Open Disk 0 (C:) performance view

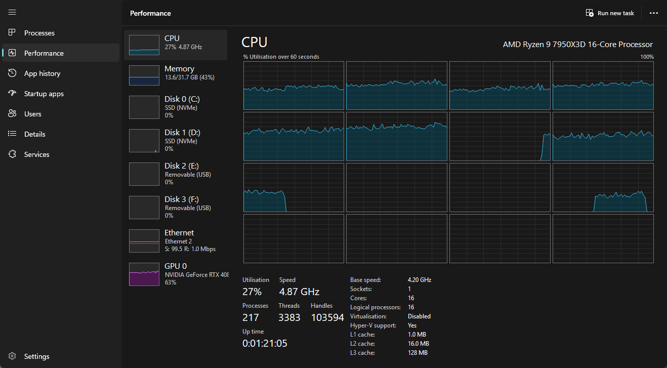(176, 107)
